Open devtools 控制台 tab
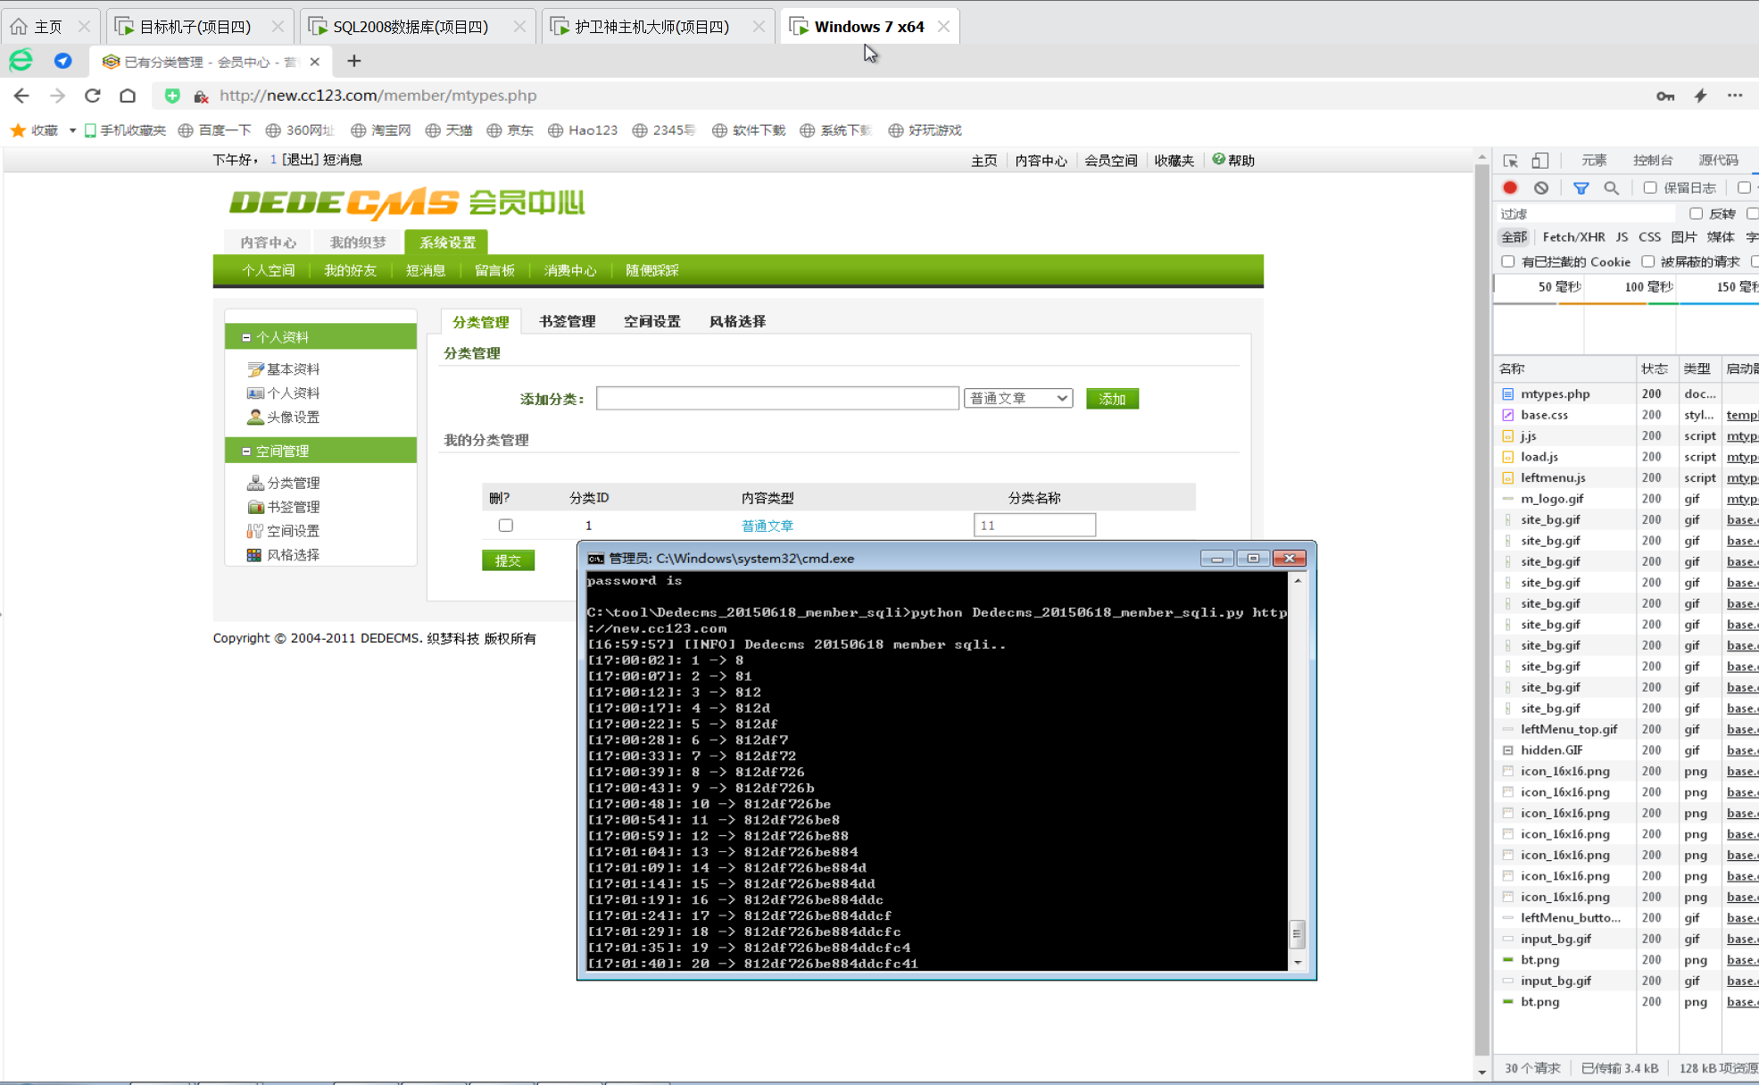This screenshot has width=1759, height=1085. [1653, 160]
